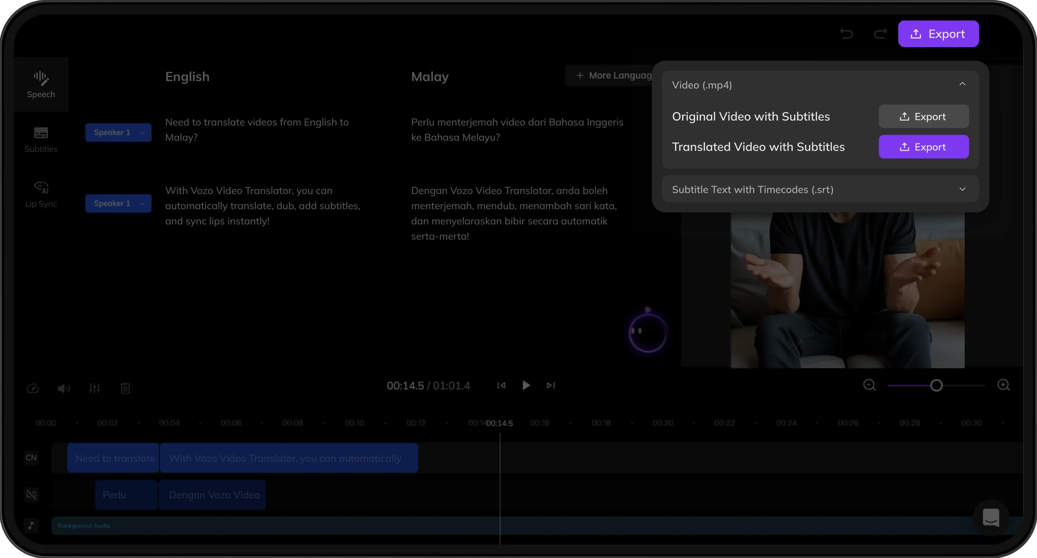
Task: Switch to the Subtitles panel
Action: pyautogui.click(x=41, y=140)
